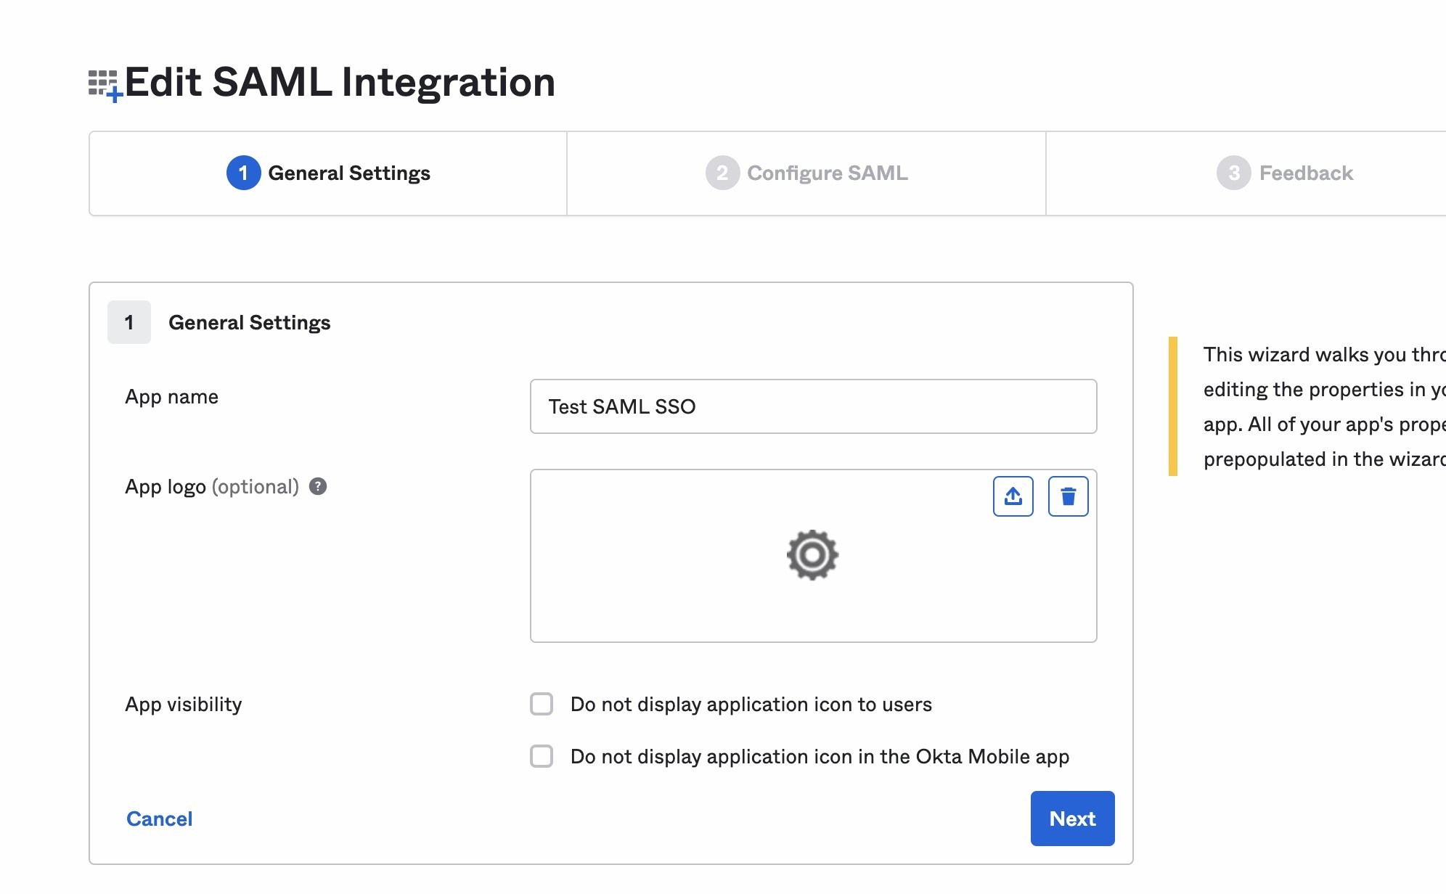
Task: Open the General Settings wizard tab
Action: tap(349, 173)
